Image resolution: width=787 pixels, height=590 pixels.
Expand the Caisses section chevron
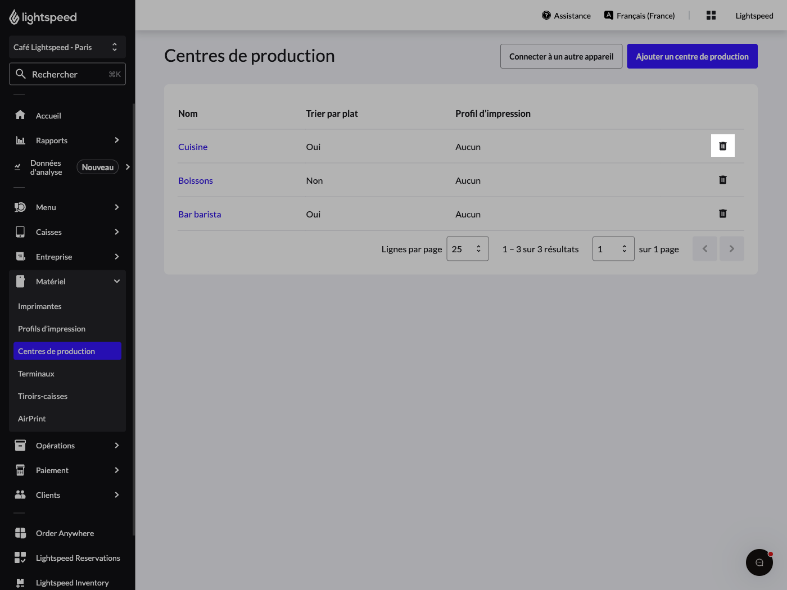pos(117,232)
